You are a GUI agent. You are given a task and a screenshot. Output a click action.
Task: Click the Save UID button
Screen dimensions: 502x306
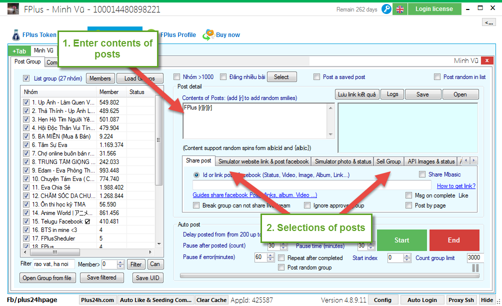point(147,278)
